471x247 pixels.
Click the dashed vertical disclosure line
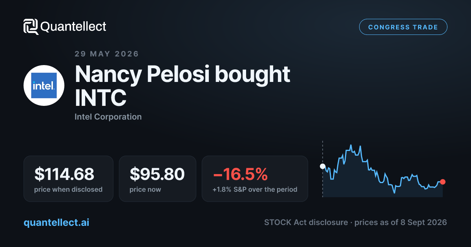[323, 169]
